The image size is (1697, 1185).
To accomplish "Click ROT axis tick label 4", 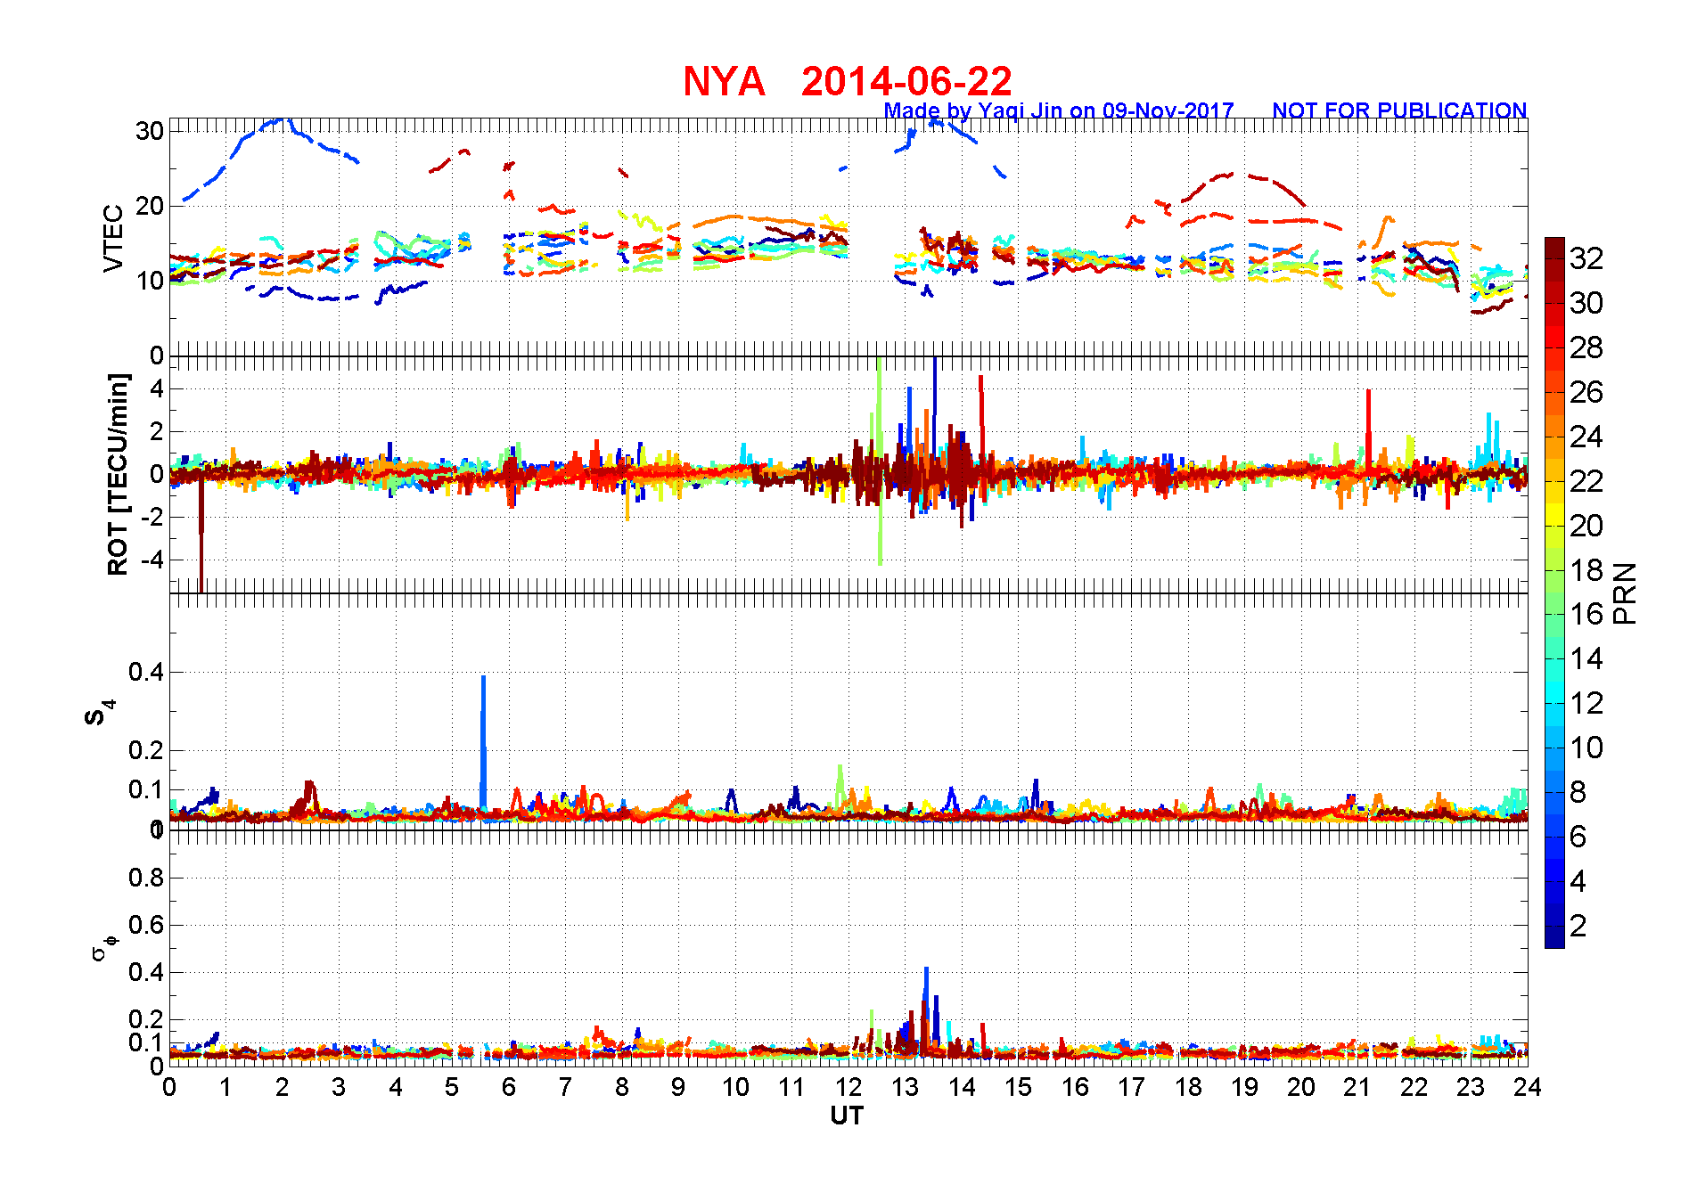I will (157, 388).
